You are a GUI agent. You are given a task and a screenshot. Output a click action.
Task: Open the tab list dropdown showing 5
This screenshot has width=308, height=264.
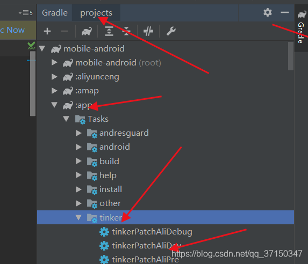(26, 13)
